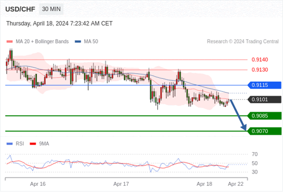Click the RSI legend swatch
The height and width of the screenshot is (192, 283).
tap(10, 144)
